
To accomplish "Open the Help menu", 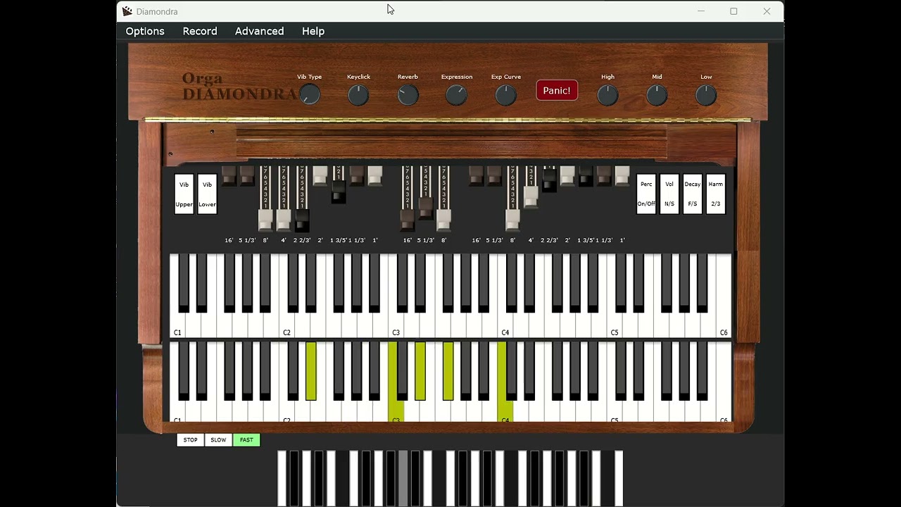I will 313,31.
